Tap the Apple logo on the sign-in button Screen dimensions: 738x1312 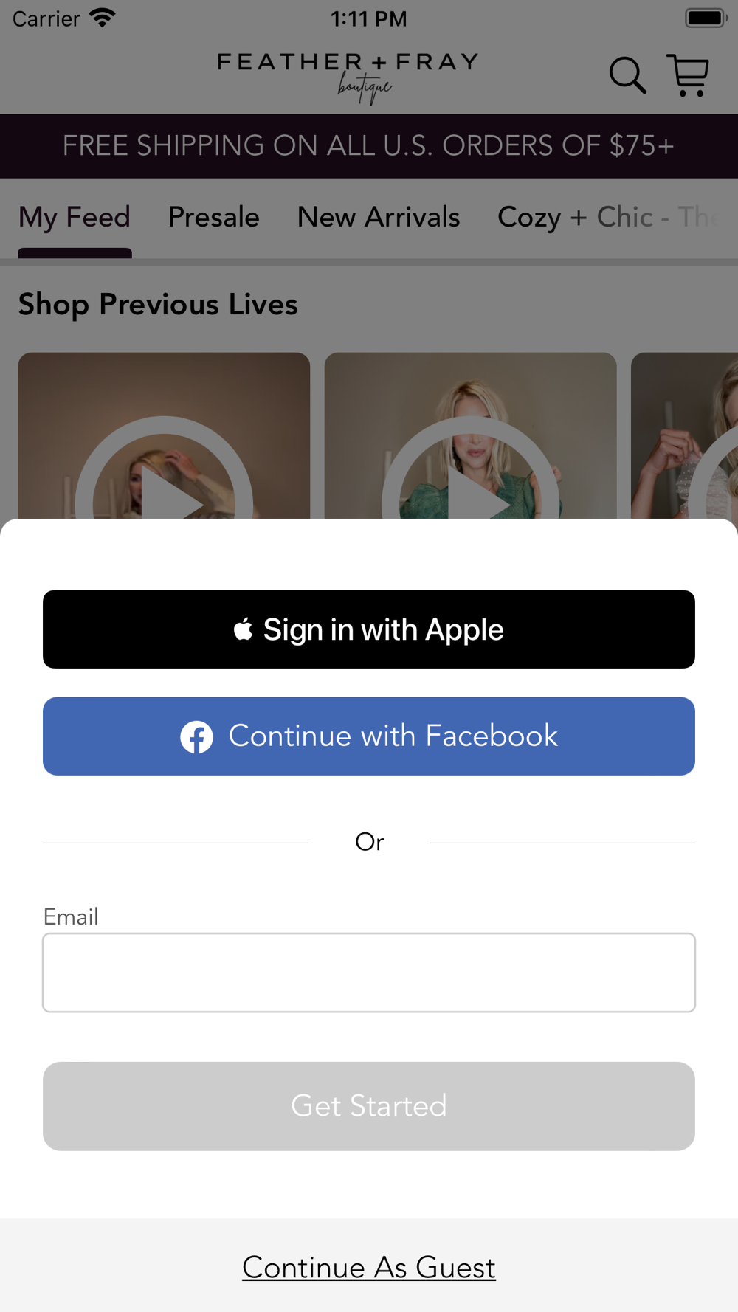pyautogui.click(x=244, y=629)
